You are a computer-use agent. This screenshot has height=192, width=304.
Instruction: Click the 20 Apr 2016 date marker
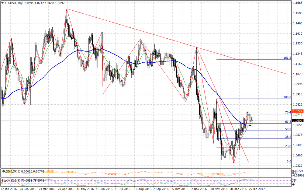point(66,189)
